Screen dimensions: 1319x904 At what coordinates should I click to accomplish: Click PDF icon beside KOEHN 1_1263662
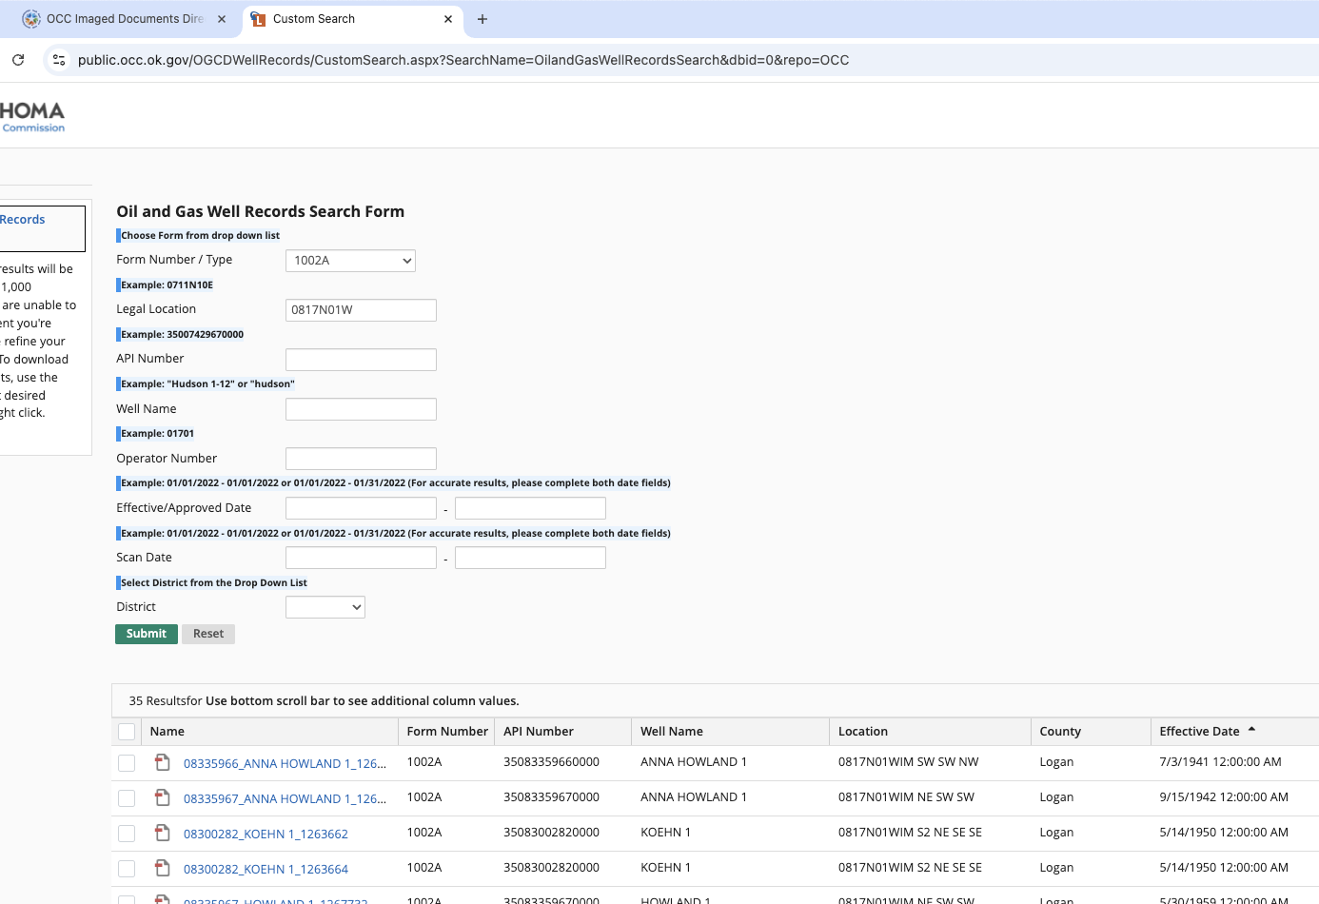pyautogui.click(x=163, y=833)
